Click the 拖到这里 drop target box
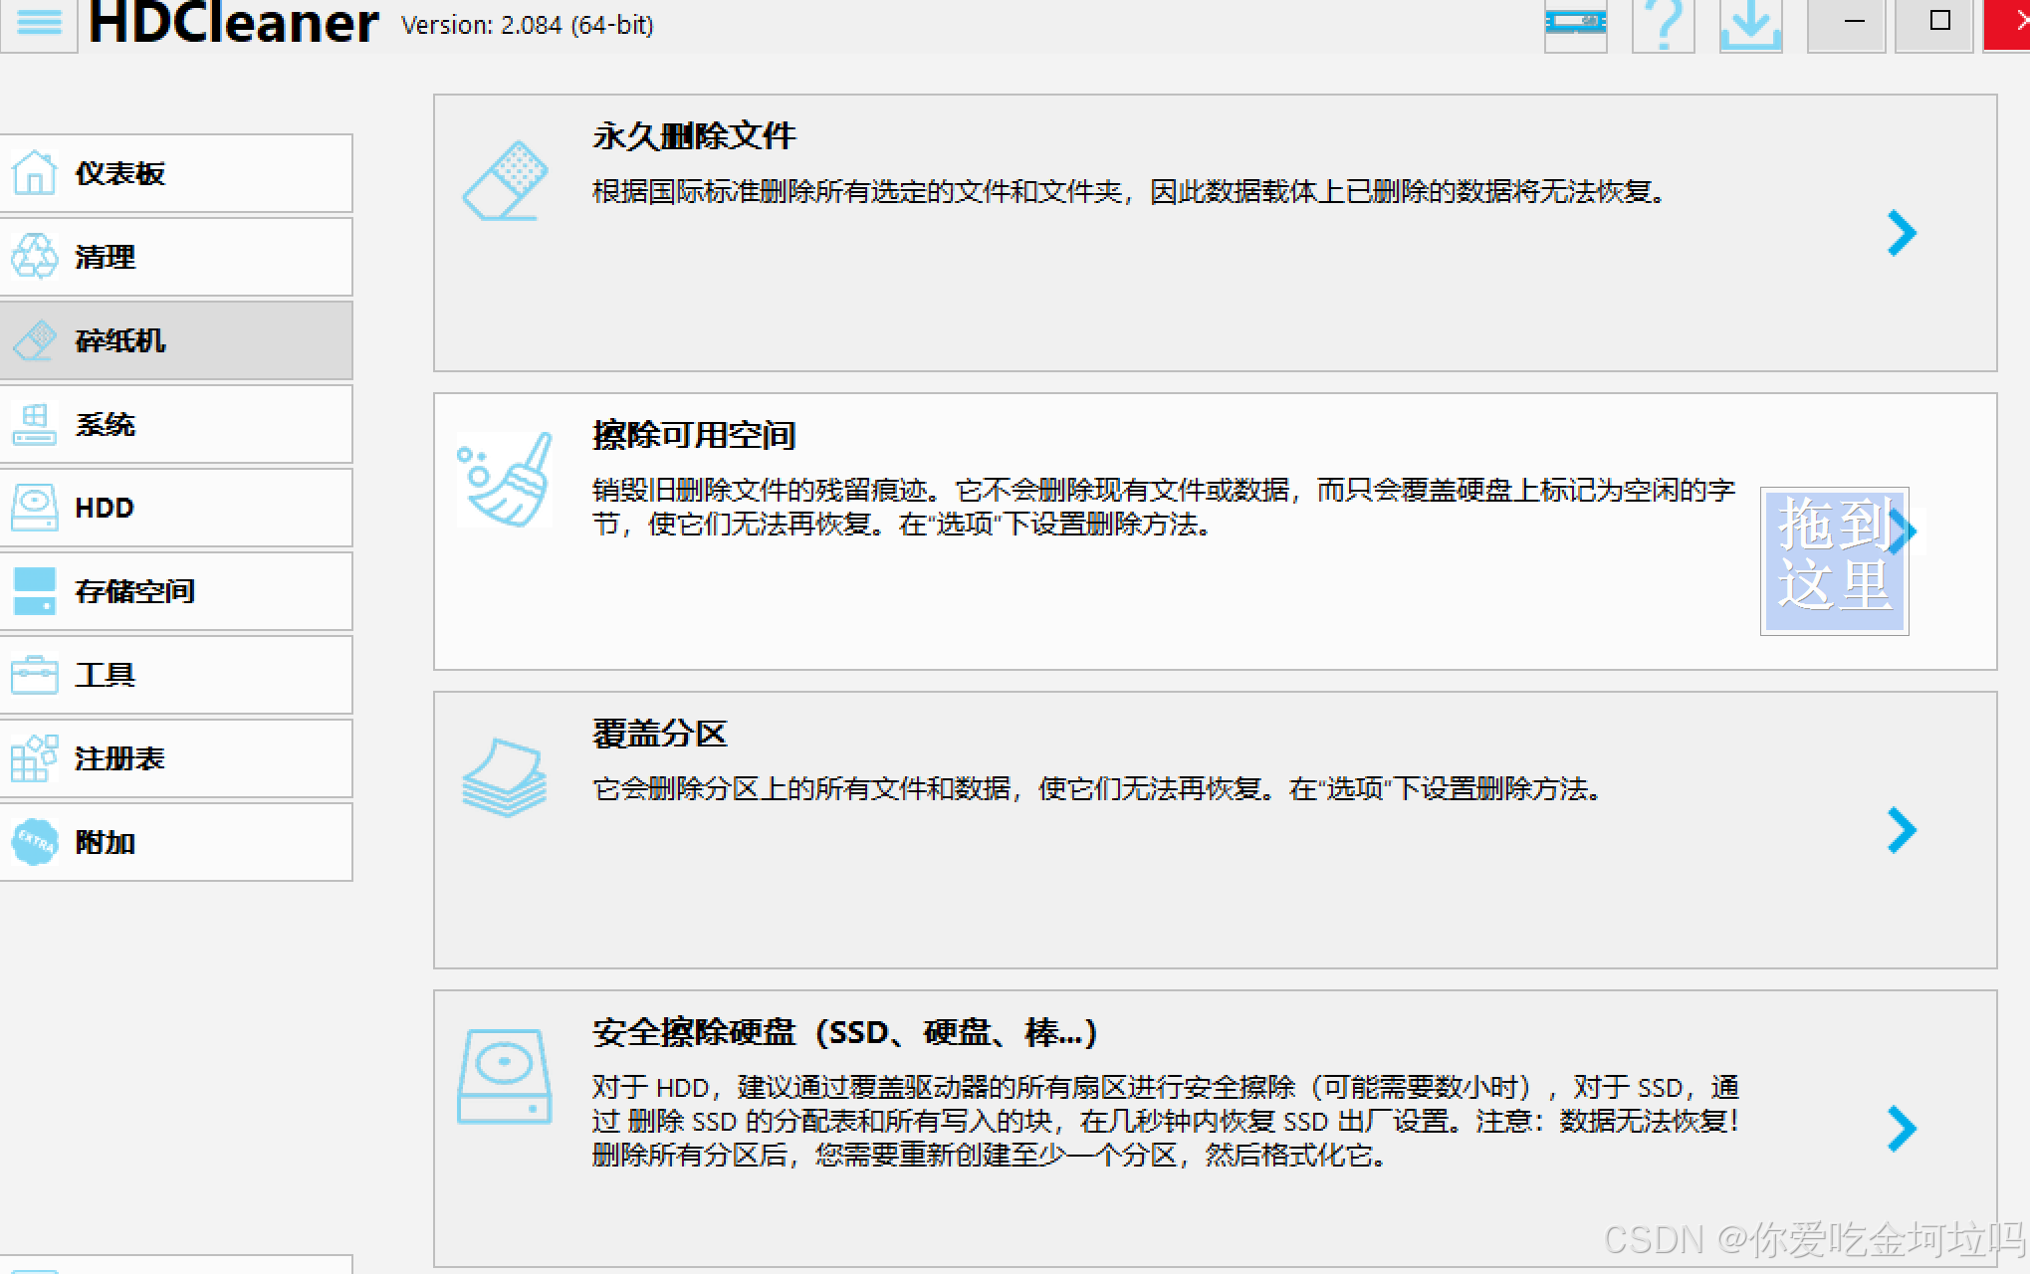 coord(1832,560)
